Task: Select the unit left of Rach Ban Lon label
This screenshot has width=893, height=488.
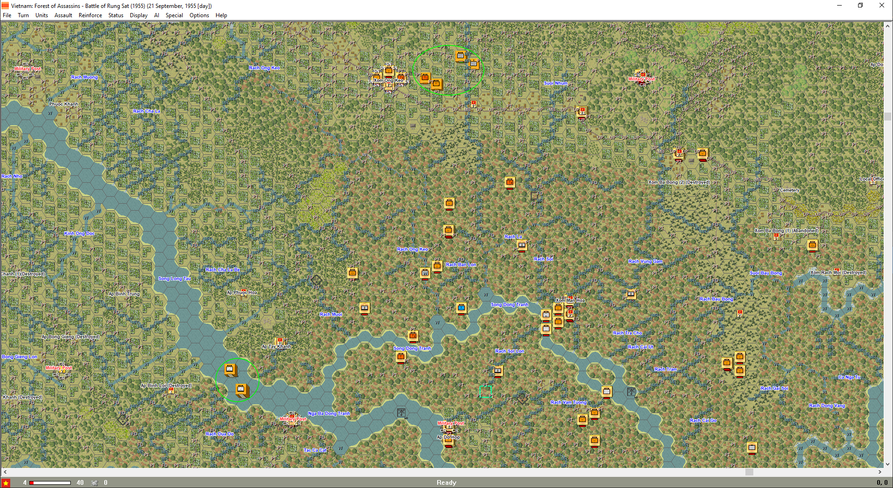Action: 437,266
